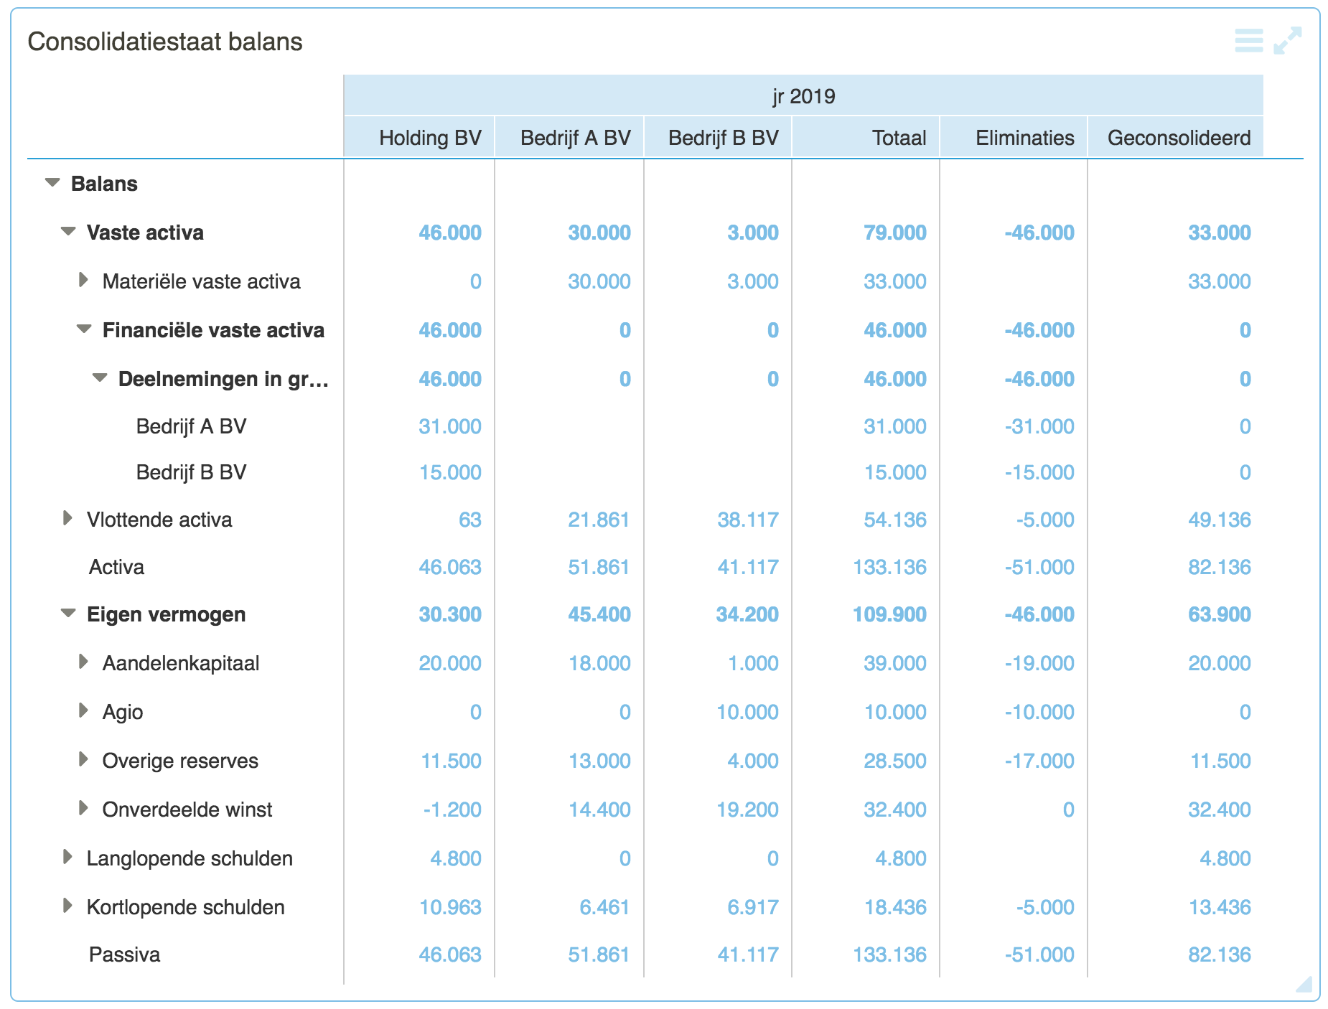Click the jr 2019 period header
Image resolution: width=1328 pixels, height=1009 pixels.
804,96
